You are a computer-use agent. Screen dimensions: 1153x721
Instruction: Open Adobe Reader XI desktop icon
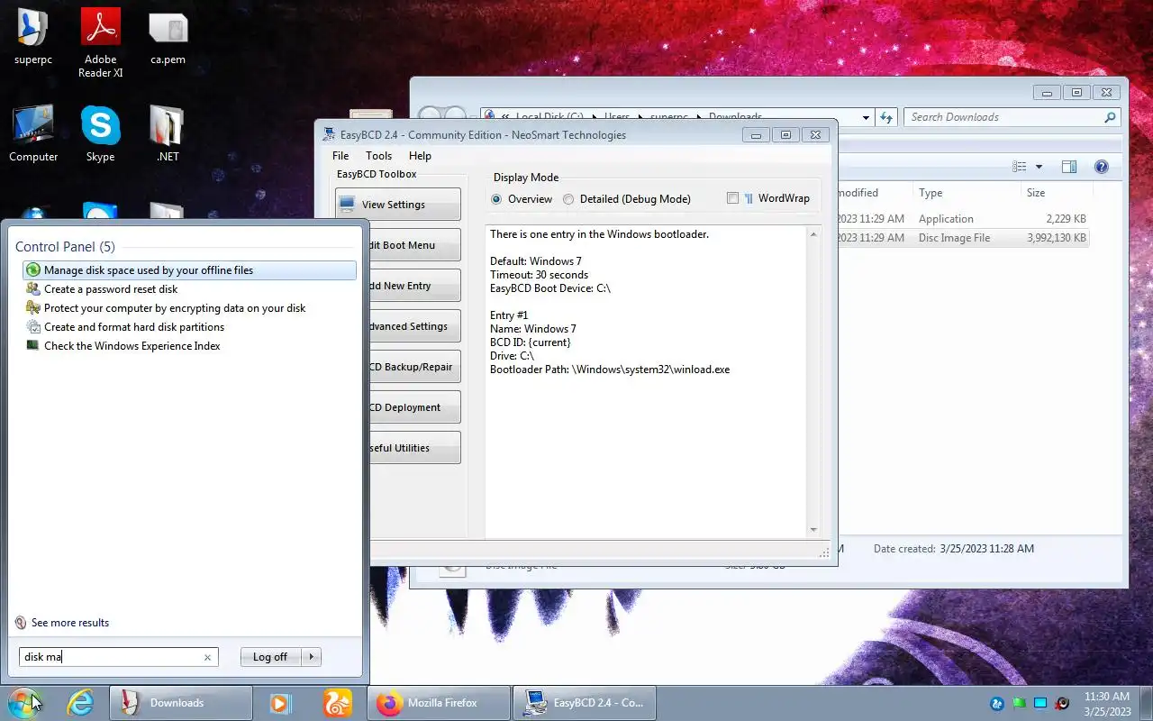100,41
